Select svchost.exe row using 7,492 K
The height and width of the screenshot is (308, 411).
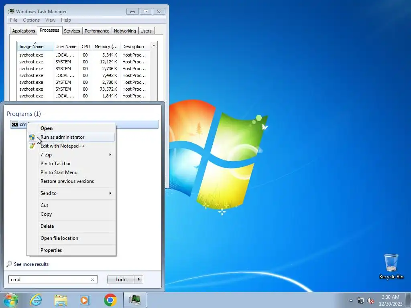[x=83, y=75]
